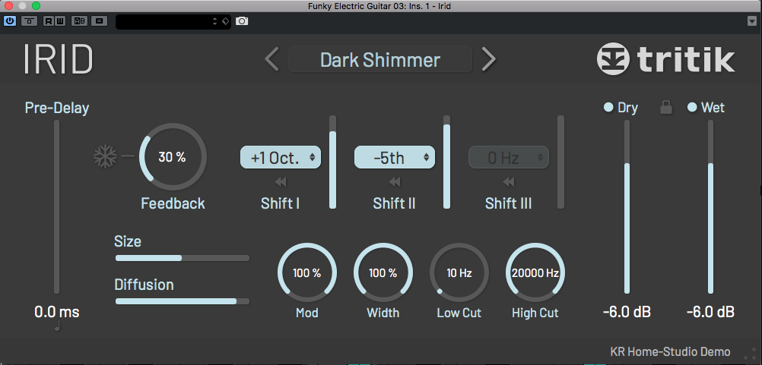Click the Feedback 30 % knob
The height and width of the screenshot is (365, 762).
tap(172, 157)
